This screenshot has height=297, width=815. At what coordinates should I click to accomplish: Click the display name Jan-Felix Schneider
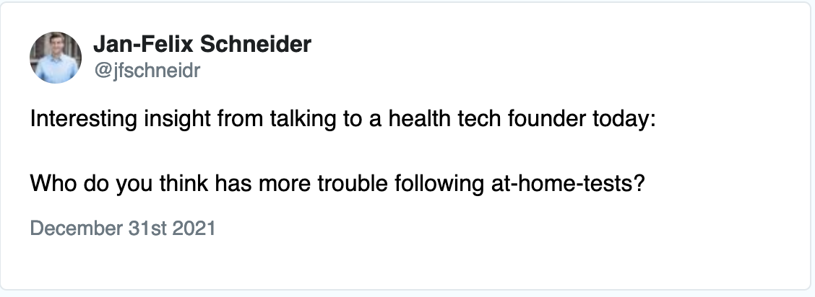(x=202, y=44)
